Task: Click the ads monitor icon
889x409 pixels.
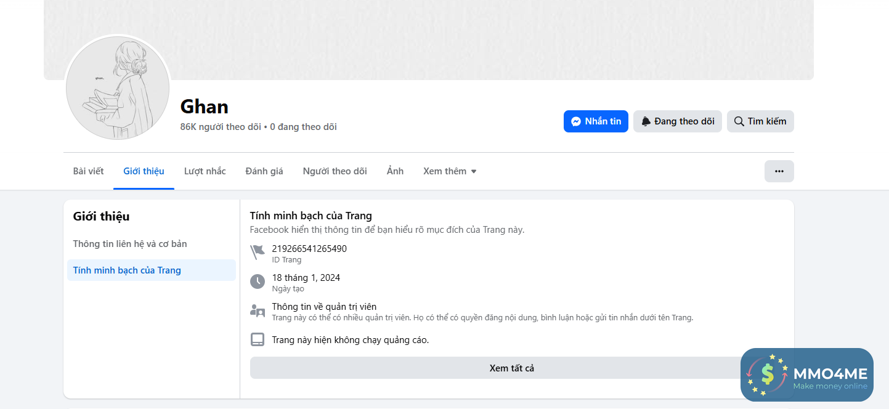Action: click(258, 339)
